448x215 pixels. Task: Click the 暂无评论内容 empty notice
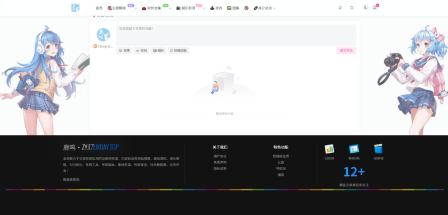point(225,114)
